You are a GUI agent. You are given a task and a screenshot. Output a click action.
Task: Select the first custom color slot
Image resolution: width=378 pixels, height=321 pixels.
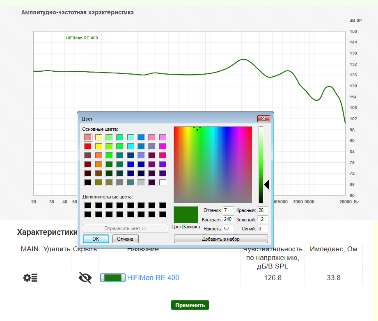click(x=88, y=205)
